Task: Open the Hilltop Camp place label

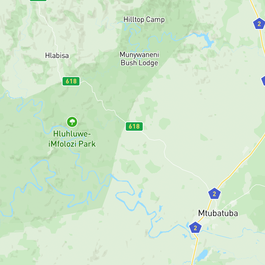Action: click(x=144, y=19)
